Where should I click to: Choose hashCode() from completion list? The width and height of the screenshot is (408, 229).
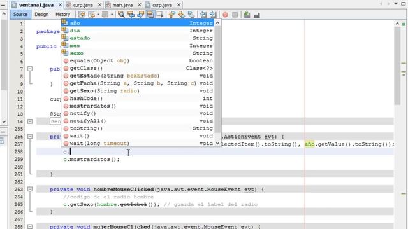[x=138, y=98]
